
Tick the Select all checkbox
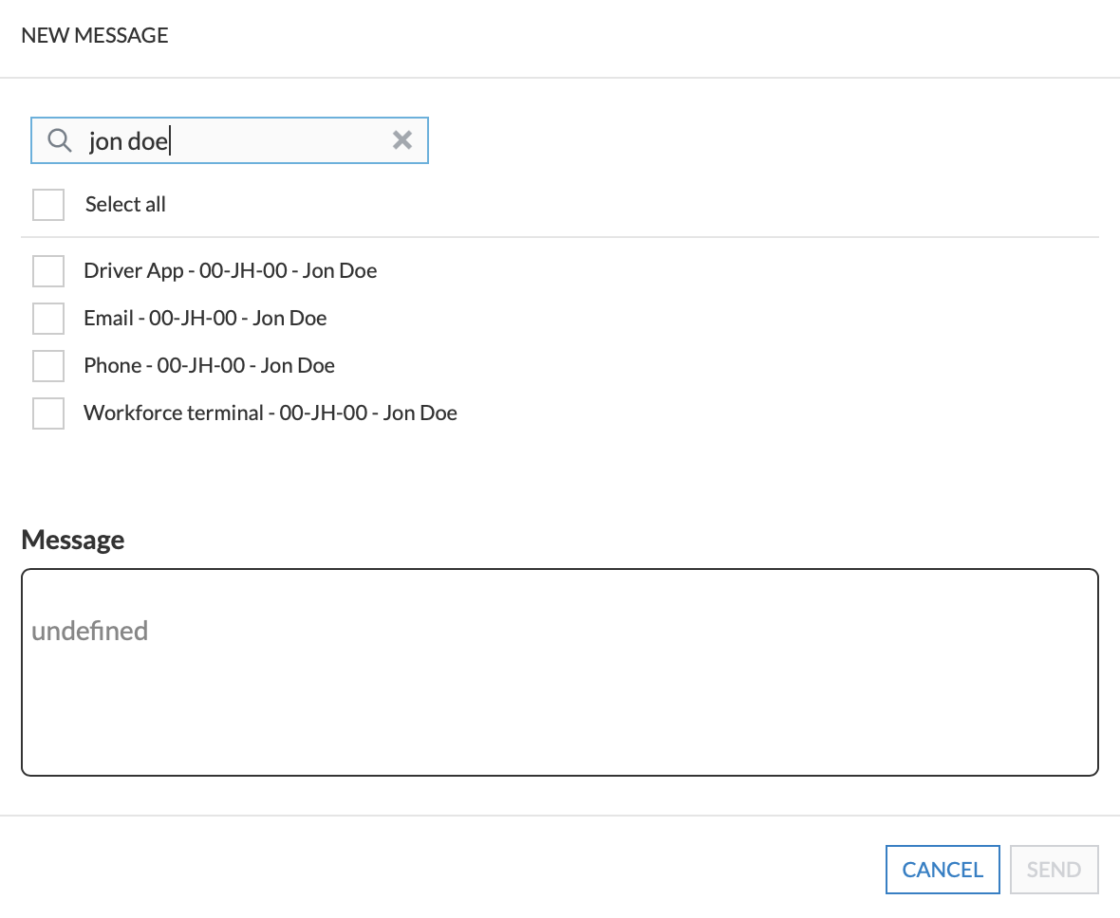click(48, 205)
